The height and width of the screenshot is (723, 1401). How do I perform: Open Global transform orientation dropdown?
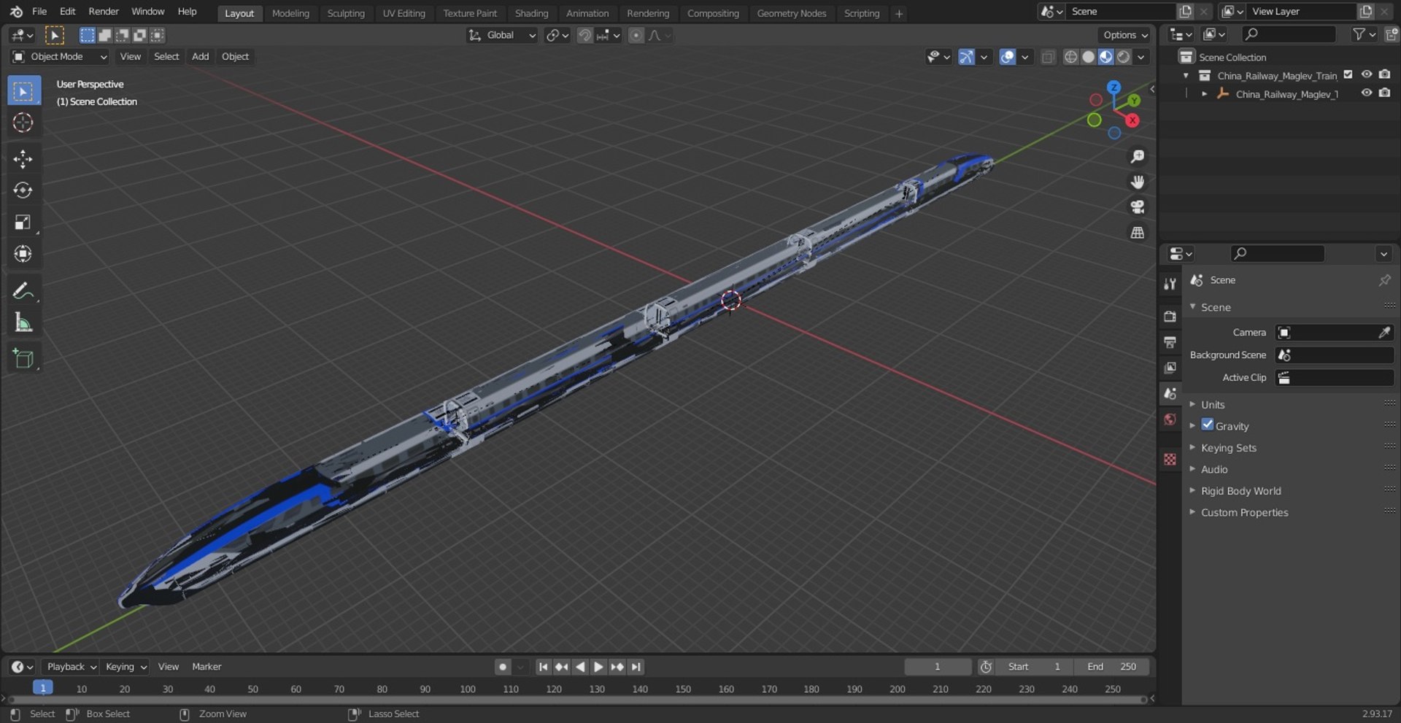502,35
